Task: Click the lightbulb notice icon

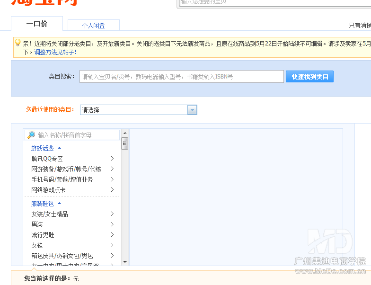Action: [18, 43]
